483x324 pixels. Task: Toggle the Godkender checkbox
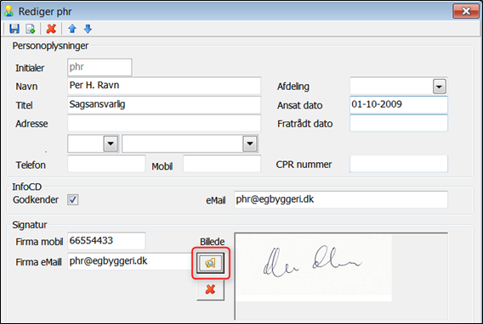coord(73,200)
